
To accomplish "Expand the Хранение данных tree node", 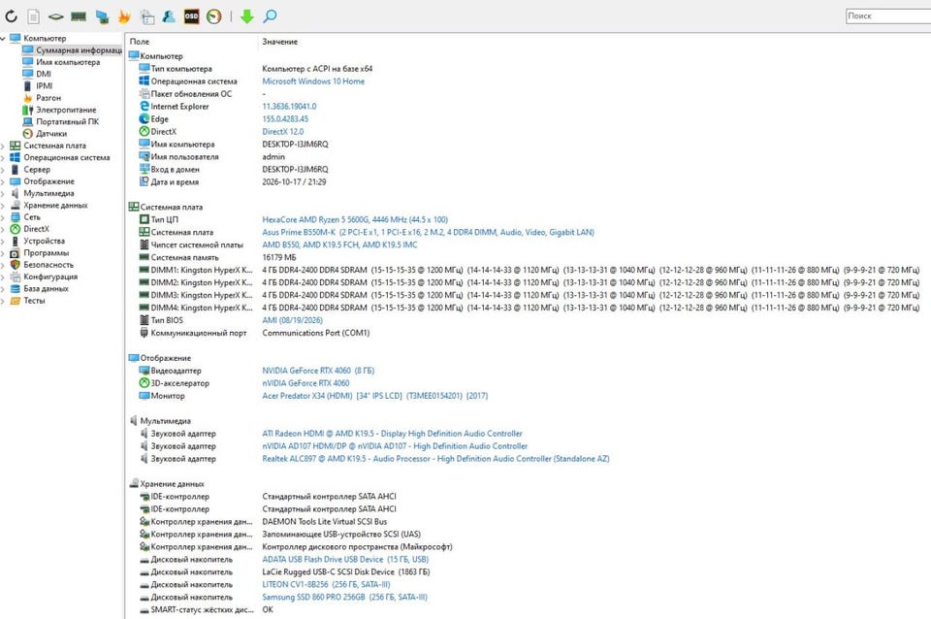I will pyautogui.click(x=3, y=205).
